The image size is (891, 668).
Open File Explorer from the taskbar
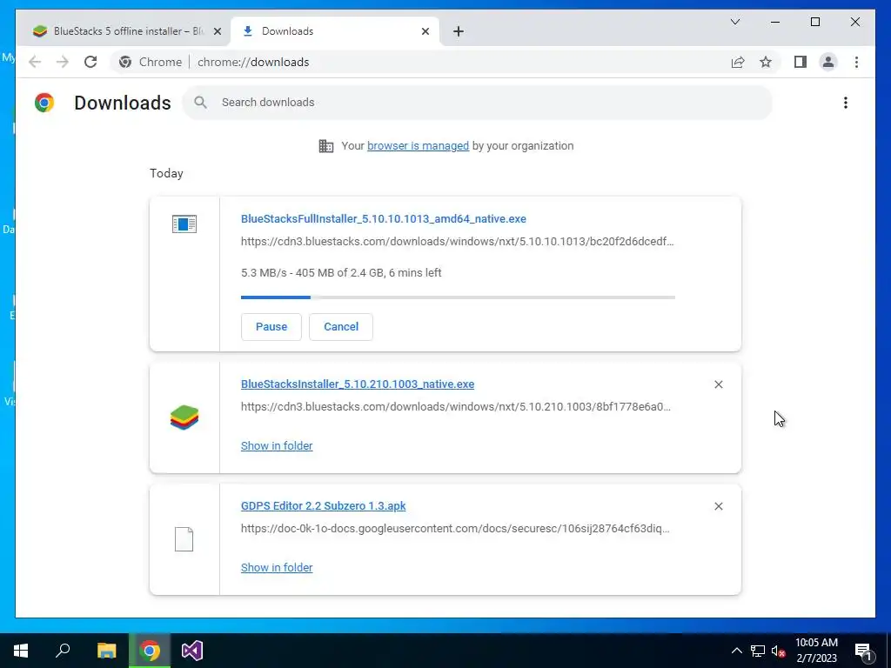pyautogui.click(x=106, y=651)
